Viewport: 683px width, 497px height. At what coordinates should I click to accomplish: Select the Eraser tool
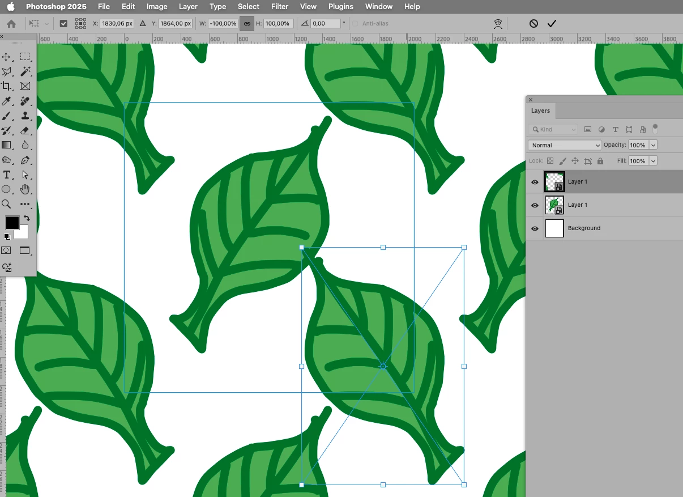click(x=25, y=130)
